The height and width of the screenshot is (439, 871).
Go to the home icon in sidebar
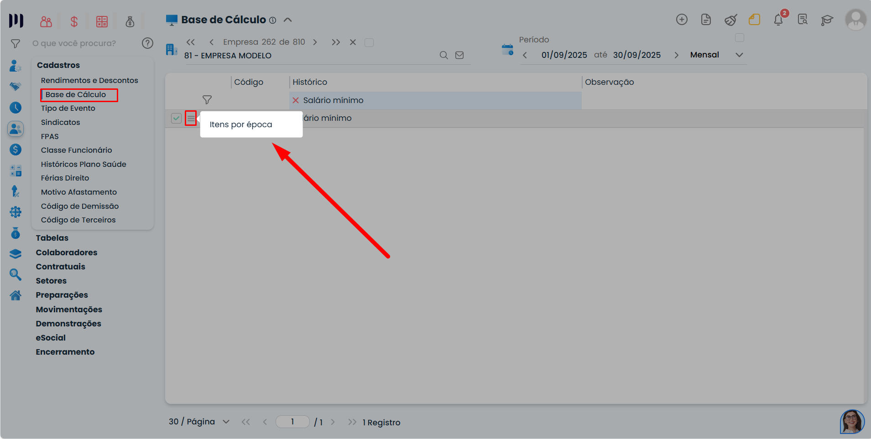(16, 295)
